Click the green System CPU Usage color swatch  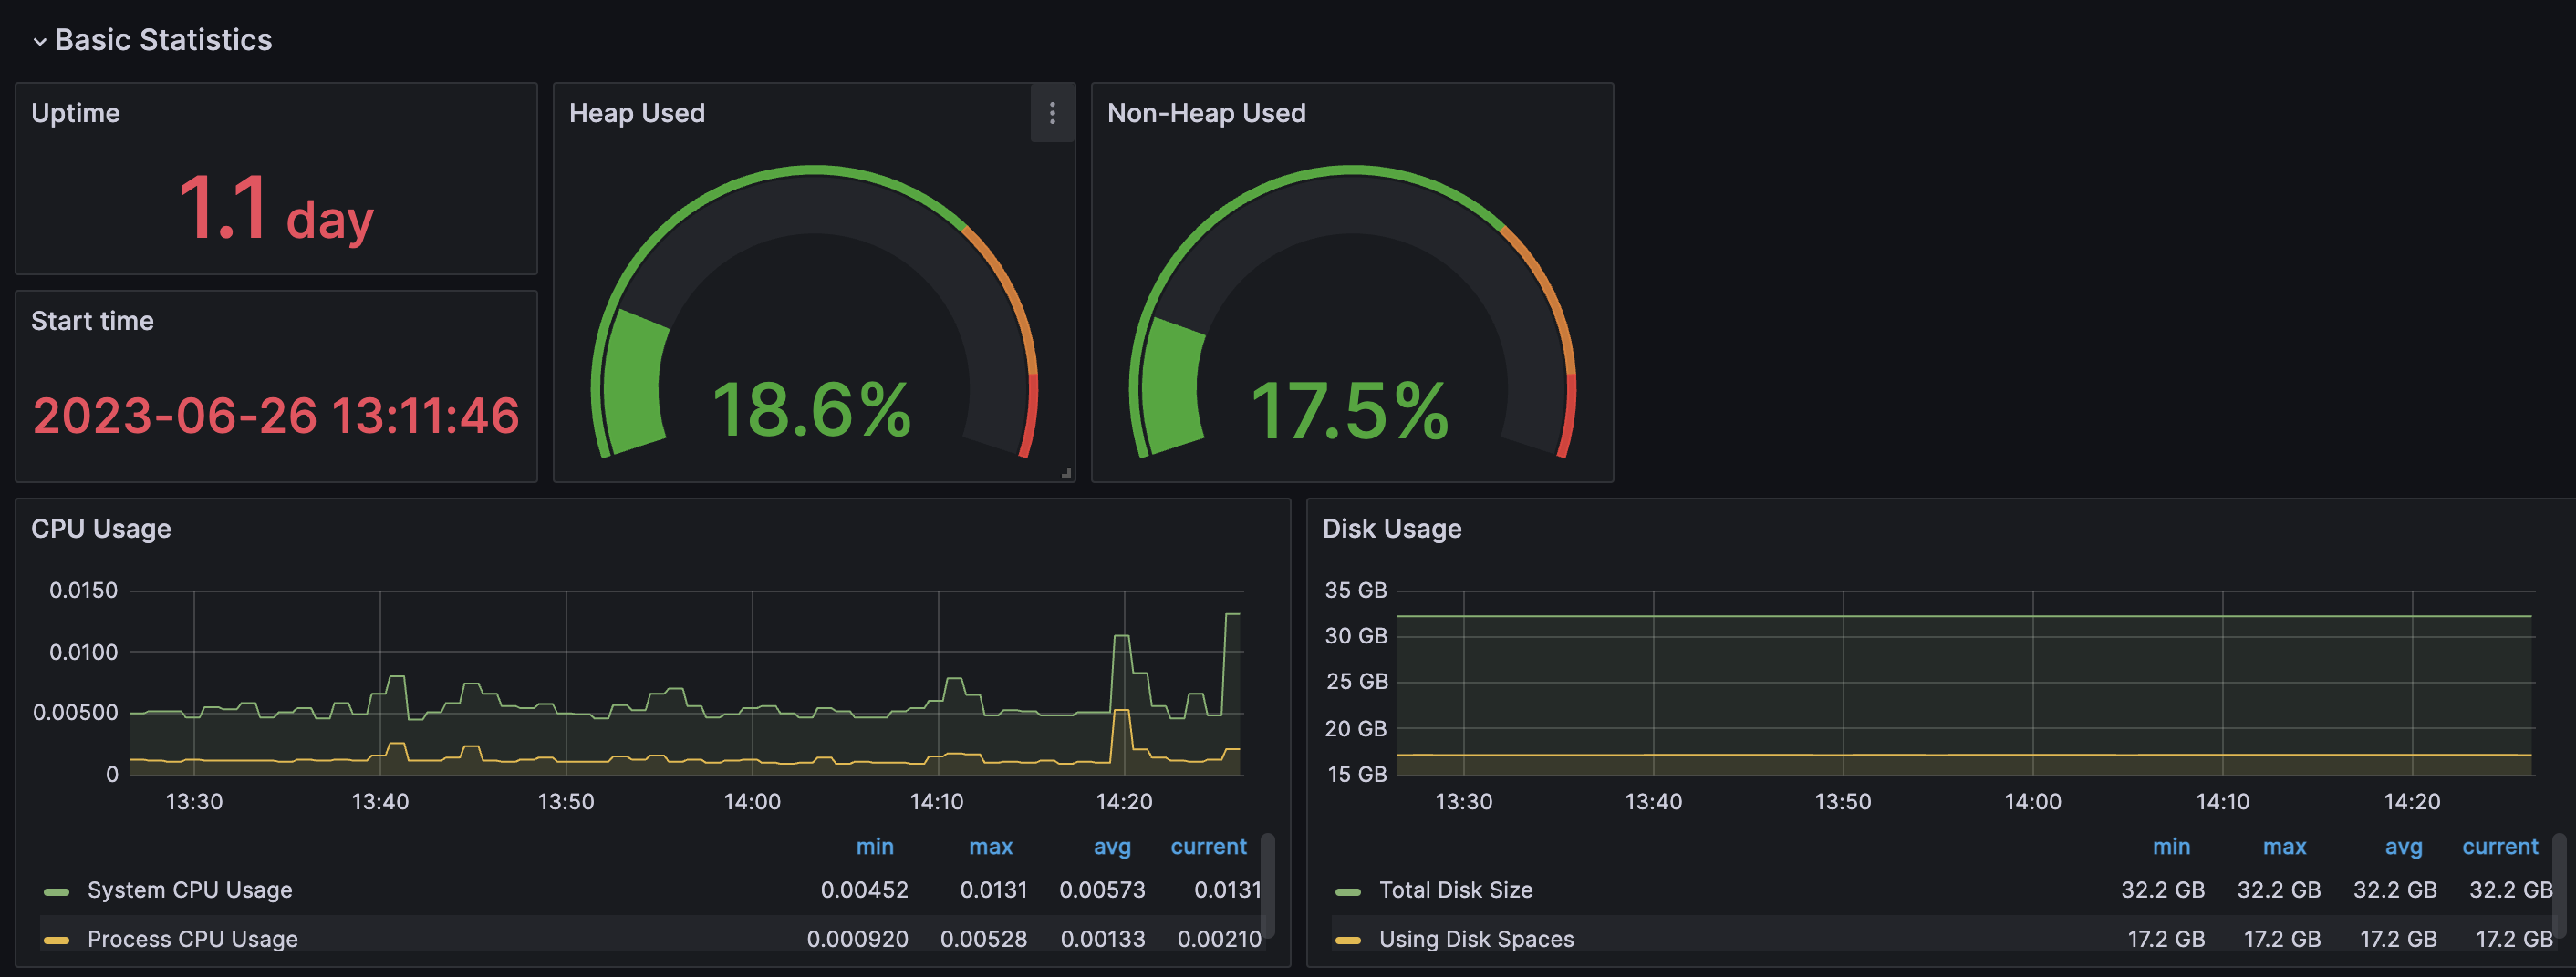pos(57,891)
